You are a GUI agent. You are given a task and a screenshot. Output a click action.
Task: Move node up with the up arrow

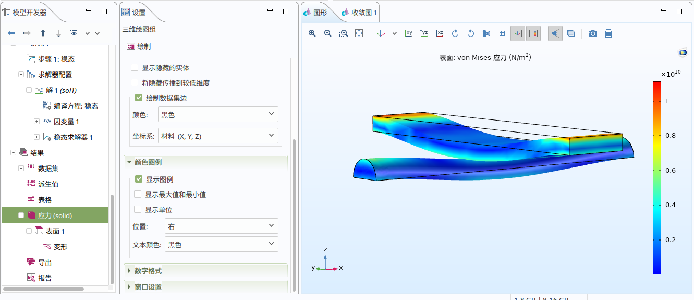point(43,33)
